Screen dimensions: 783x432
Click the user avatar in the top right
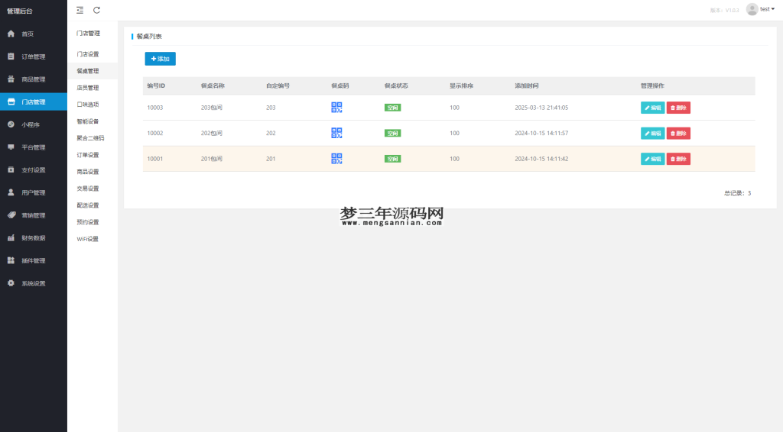(752, 9)
